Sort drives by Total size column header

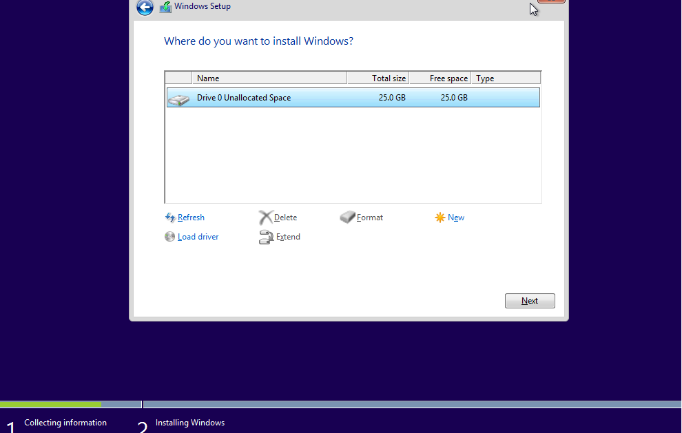(378, 78)
